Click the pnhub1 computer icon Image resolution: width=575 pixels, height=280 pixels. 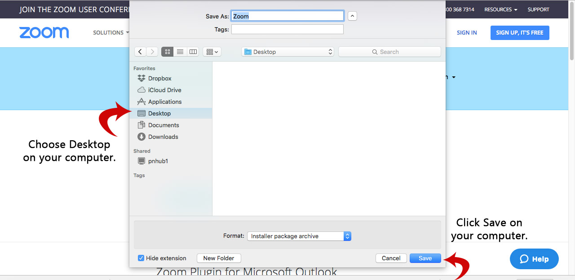point(142,161)
